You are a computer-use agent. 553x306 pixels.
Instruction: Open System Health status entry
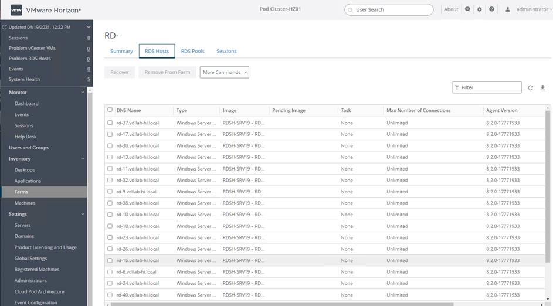point(24,79)
